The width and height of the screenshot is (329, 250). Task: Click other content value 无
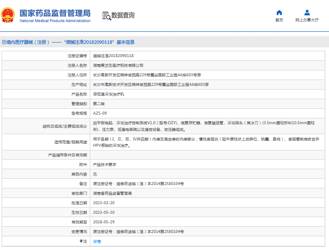point(95,174)
